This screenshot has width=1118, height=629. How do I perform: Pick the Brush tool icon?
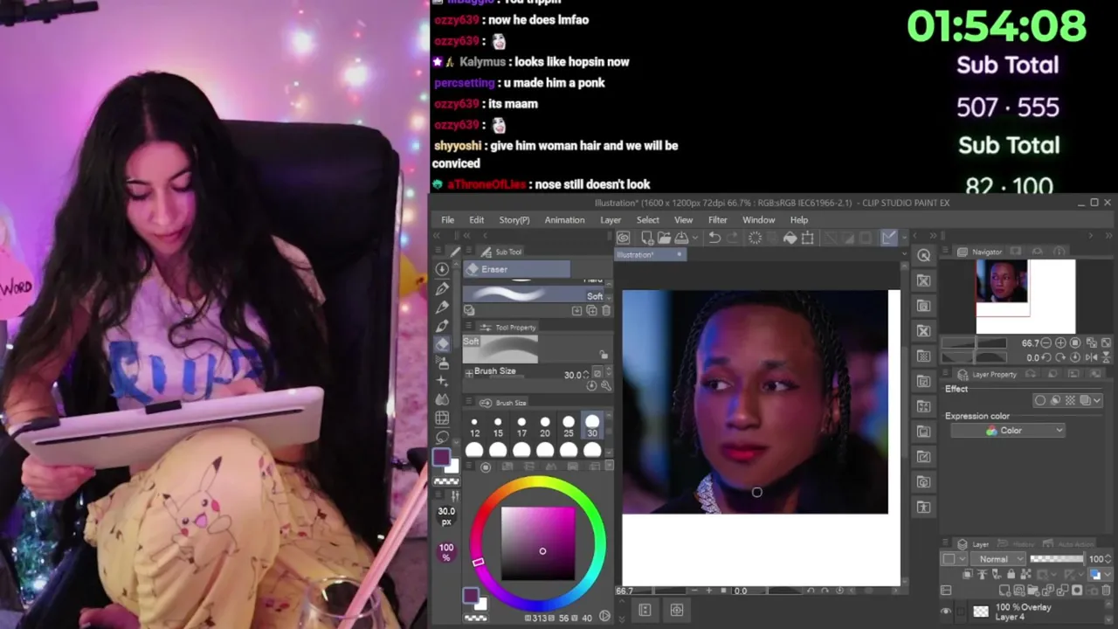click(443, 325)
